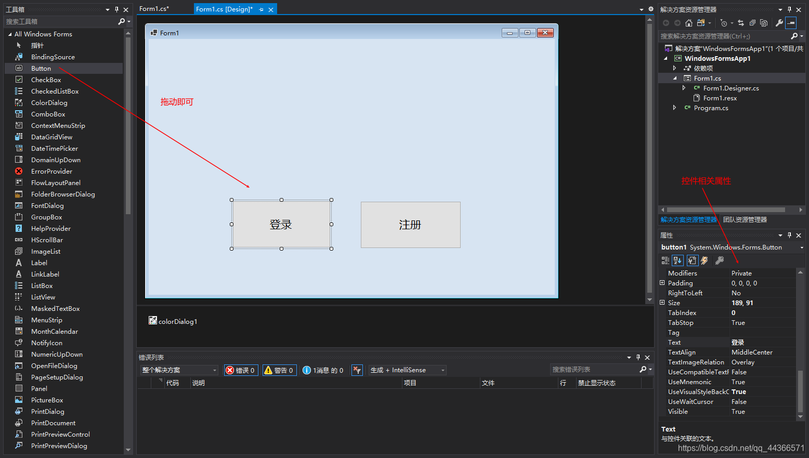The image size is (809, 458).
Task: Open button1 object selector dropdown
Action: click(801, 247)
